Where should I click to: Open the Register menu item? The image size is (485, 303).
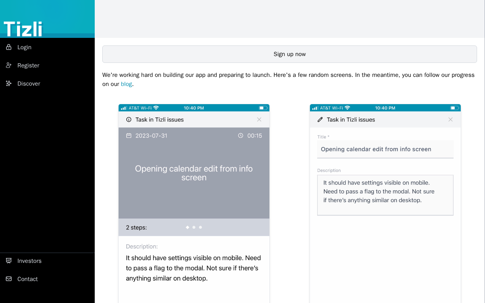click(x=47, y=65)
